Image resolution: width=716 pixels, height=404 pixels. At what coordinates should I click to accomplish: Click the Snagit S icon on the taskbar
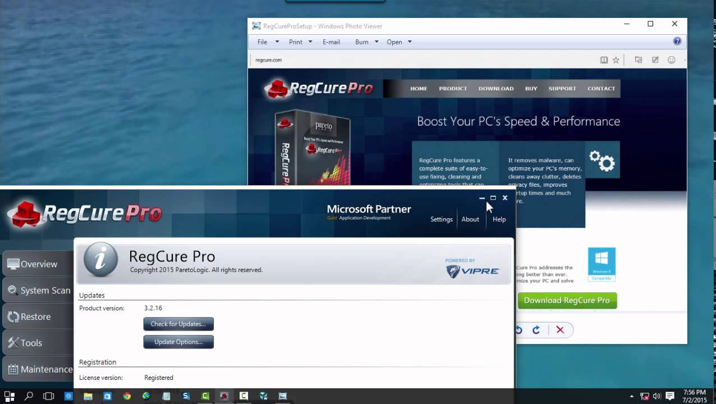click(186, 396)
